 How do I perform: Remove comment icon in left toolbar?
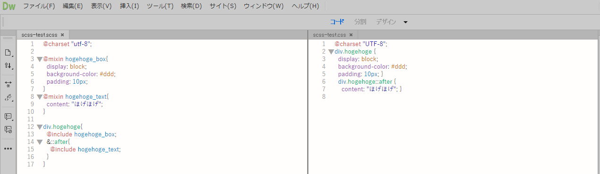[x=8, y=129]
